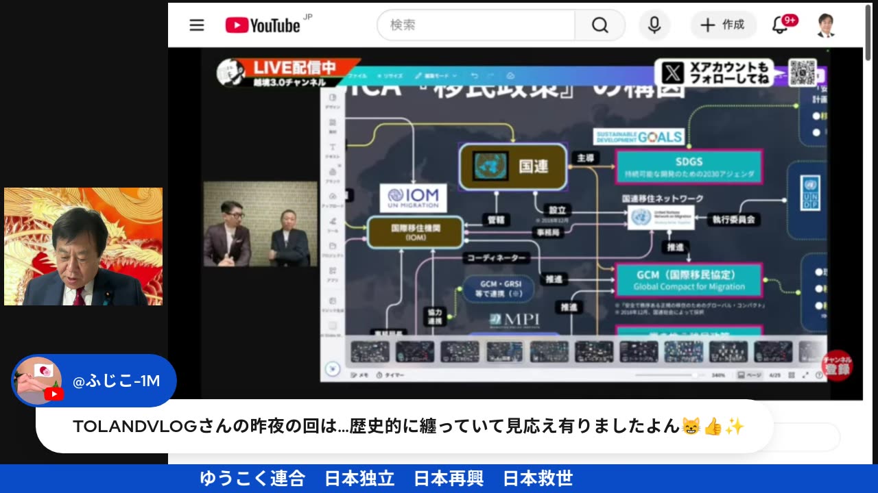Click the 4/29 page counter

[x=775, y=375]
